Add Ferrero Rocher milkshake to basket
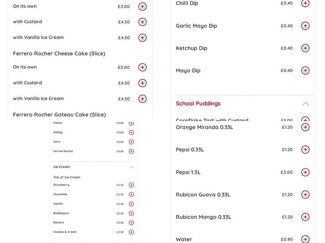 click(130, 151)
